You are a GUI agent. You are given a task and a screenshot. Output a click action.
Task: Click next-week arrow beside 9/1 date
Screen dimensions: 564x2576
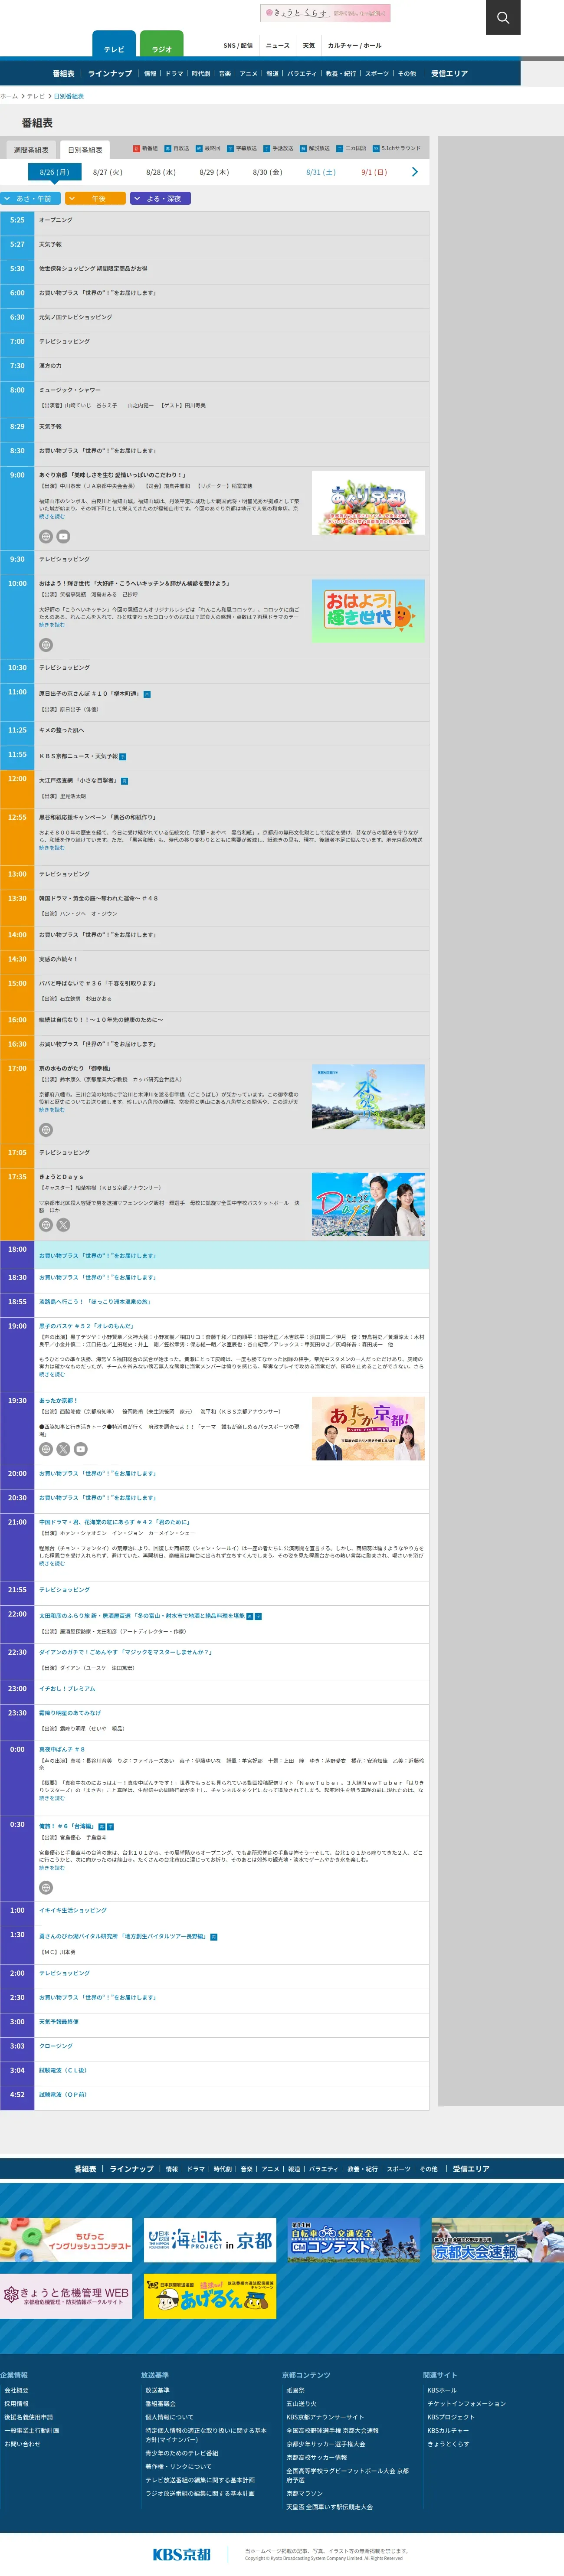point(415,172)
